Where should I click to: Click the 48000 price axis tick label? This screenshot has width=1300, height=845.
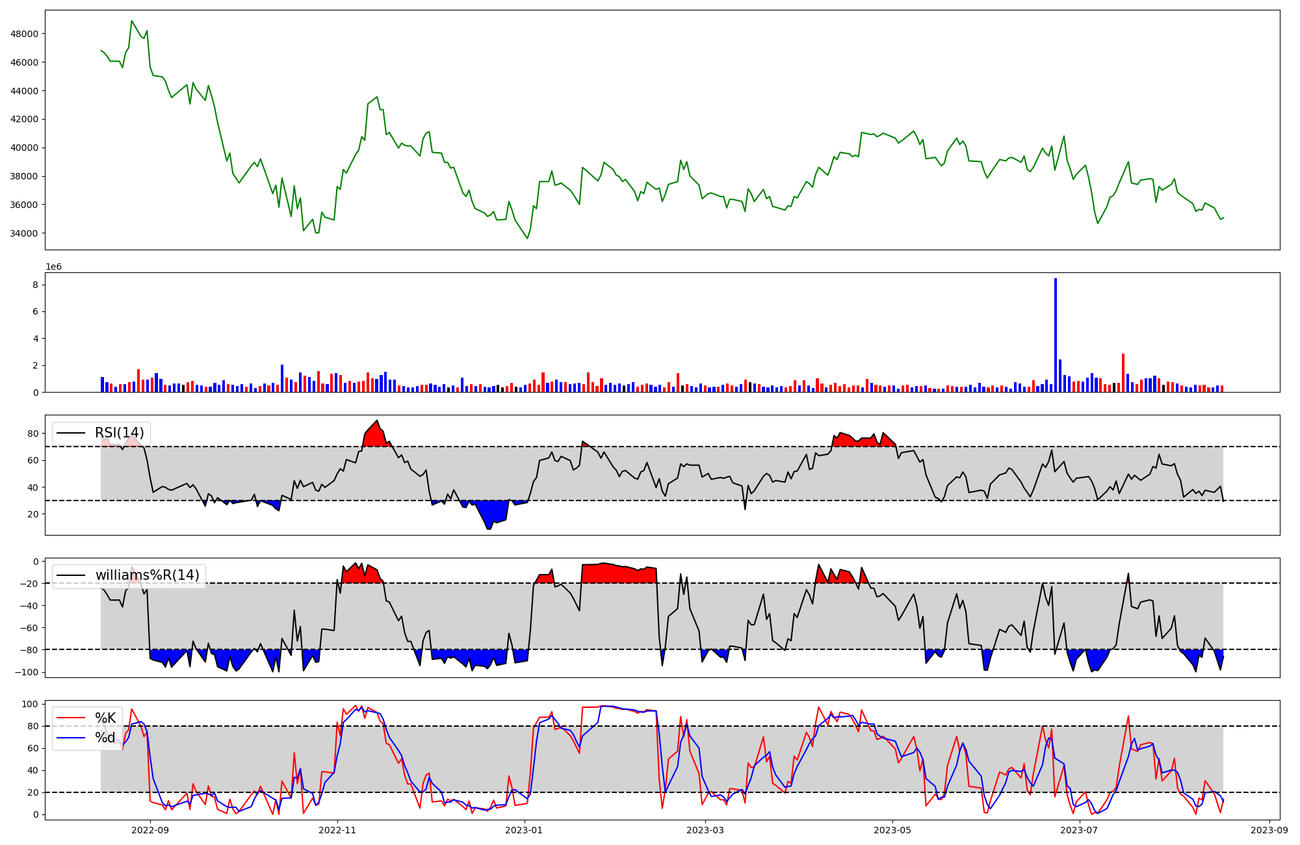25,34
